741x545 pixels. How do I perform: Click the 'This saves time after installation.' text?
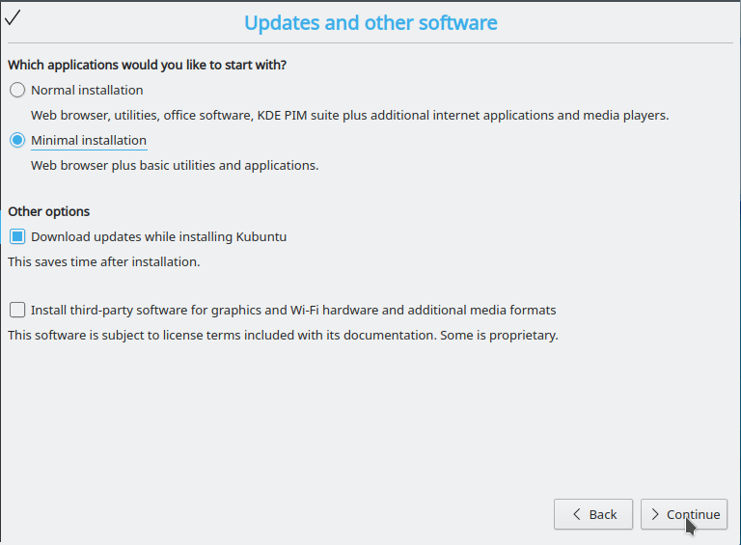[104, 261]
